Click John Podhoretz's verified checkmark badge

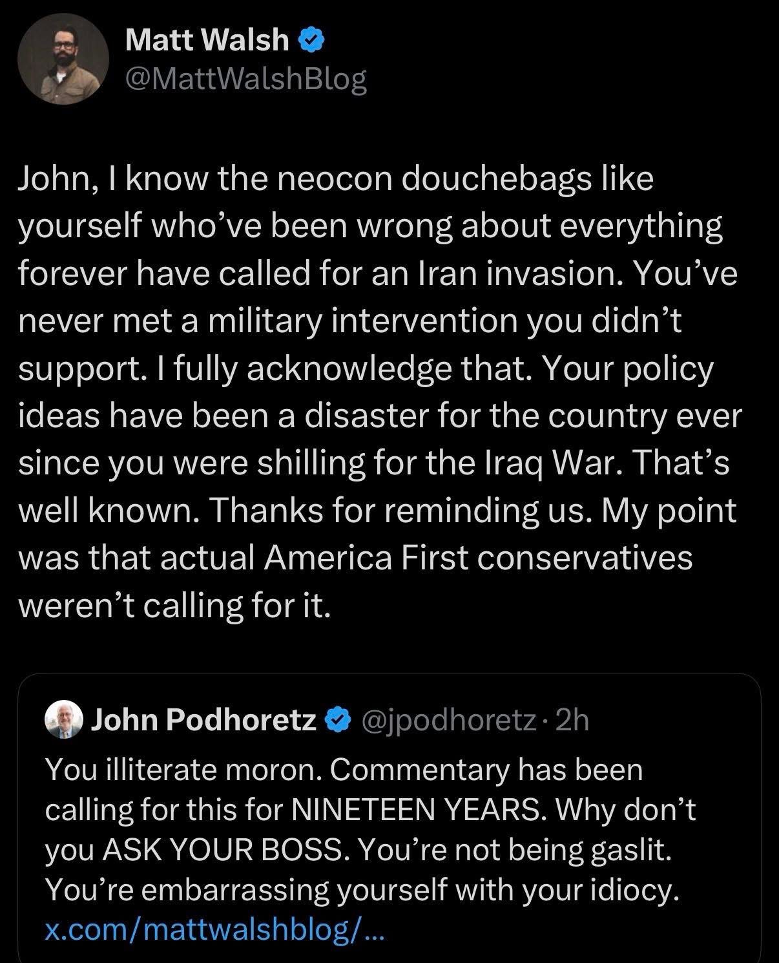point(338,719)
